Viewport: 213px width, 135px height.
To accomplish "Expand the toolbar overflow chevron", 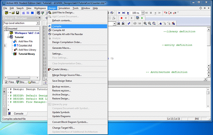I will point(178,12).
